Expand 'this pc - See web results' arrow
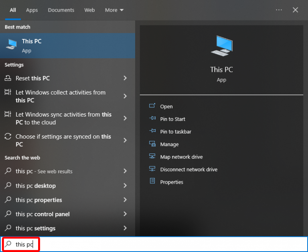Screen dimensions: 308x252 click(125, 171)
